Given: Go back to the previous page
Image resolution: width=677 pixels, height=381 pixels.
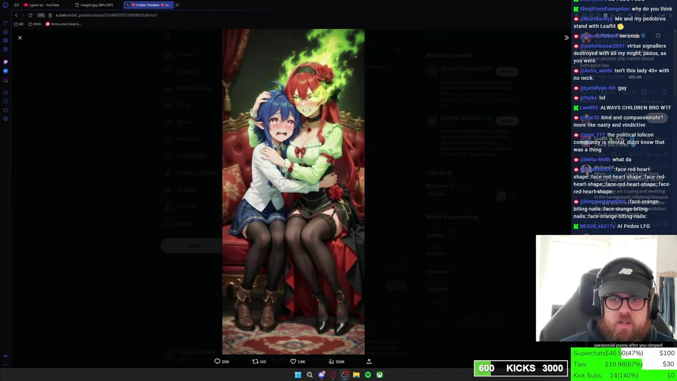Looking at the screenshot, I should (x=16, y=15).
